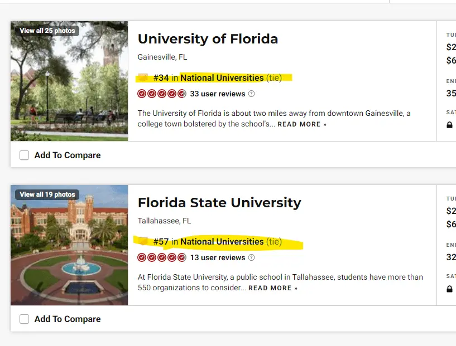Open the University of Florida title link
This screenshot has height=346, width=456.
pyautogui.click(x=208, y=39)
